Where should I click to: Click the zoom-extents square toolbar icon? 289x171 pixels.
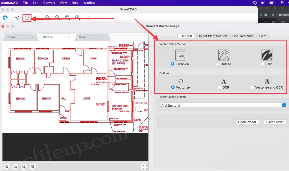coord(67,17)
